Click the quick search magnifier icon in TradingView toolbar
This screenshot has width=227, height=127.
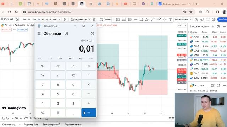pyautogui.click(x=196, y=19)
